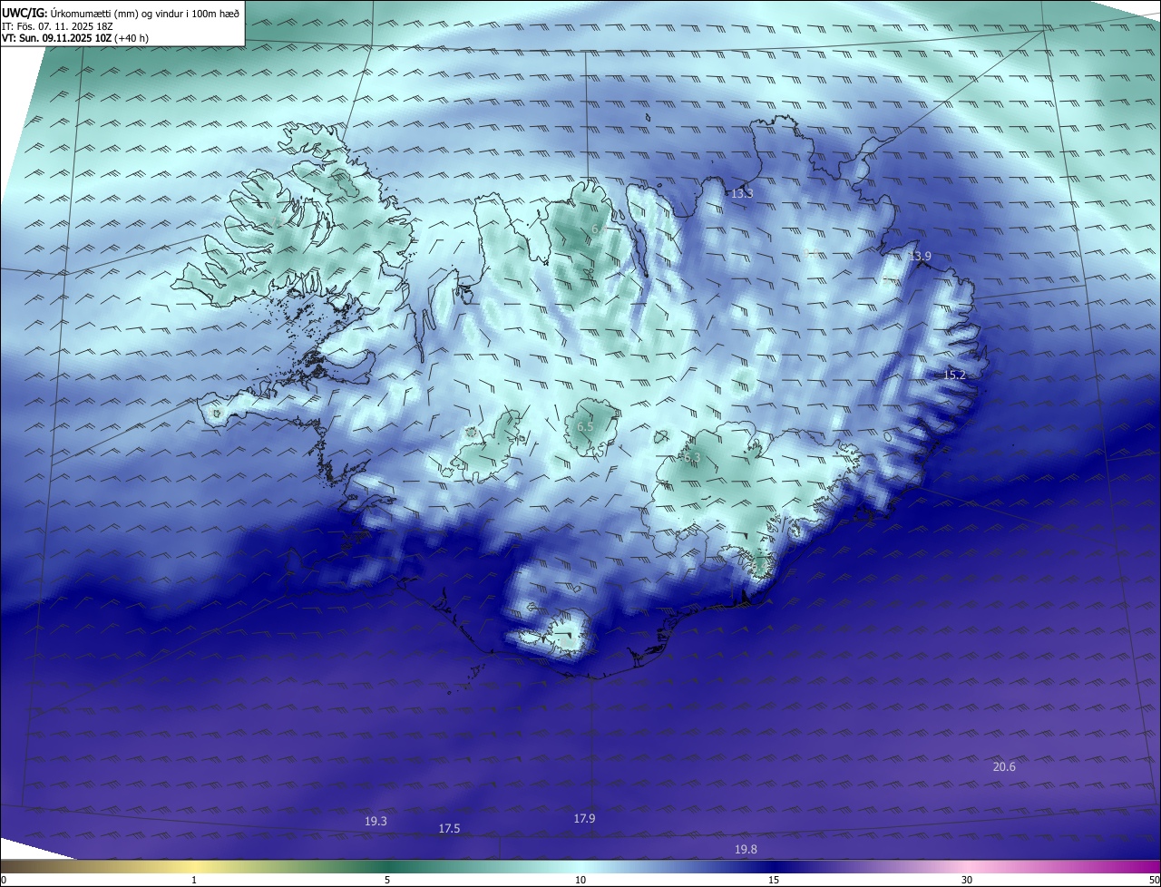1161x887 pixels.
Task: Click the 19.8 value label over the ocean
Action: [x=746, y=849]
